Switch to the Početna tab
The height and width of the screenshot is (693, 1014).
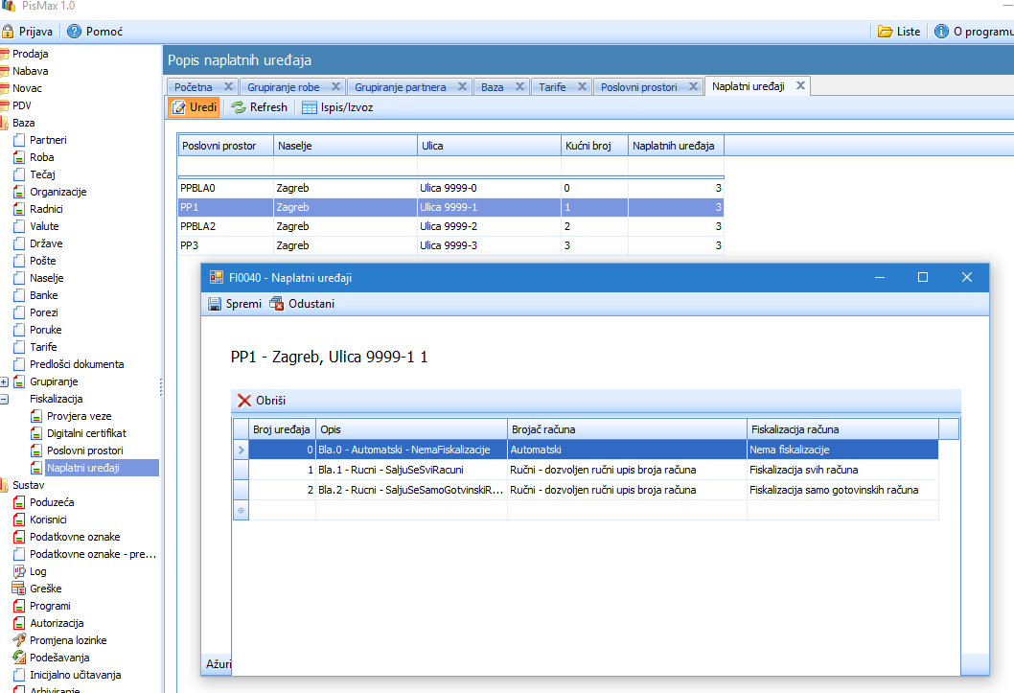tap(194, 87)
